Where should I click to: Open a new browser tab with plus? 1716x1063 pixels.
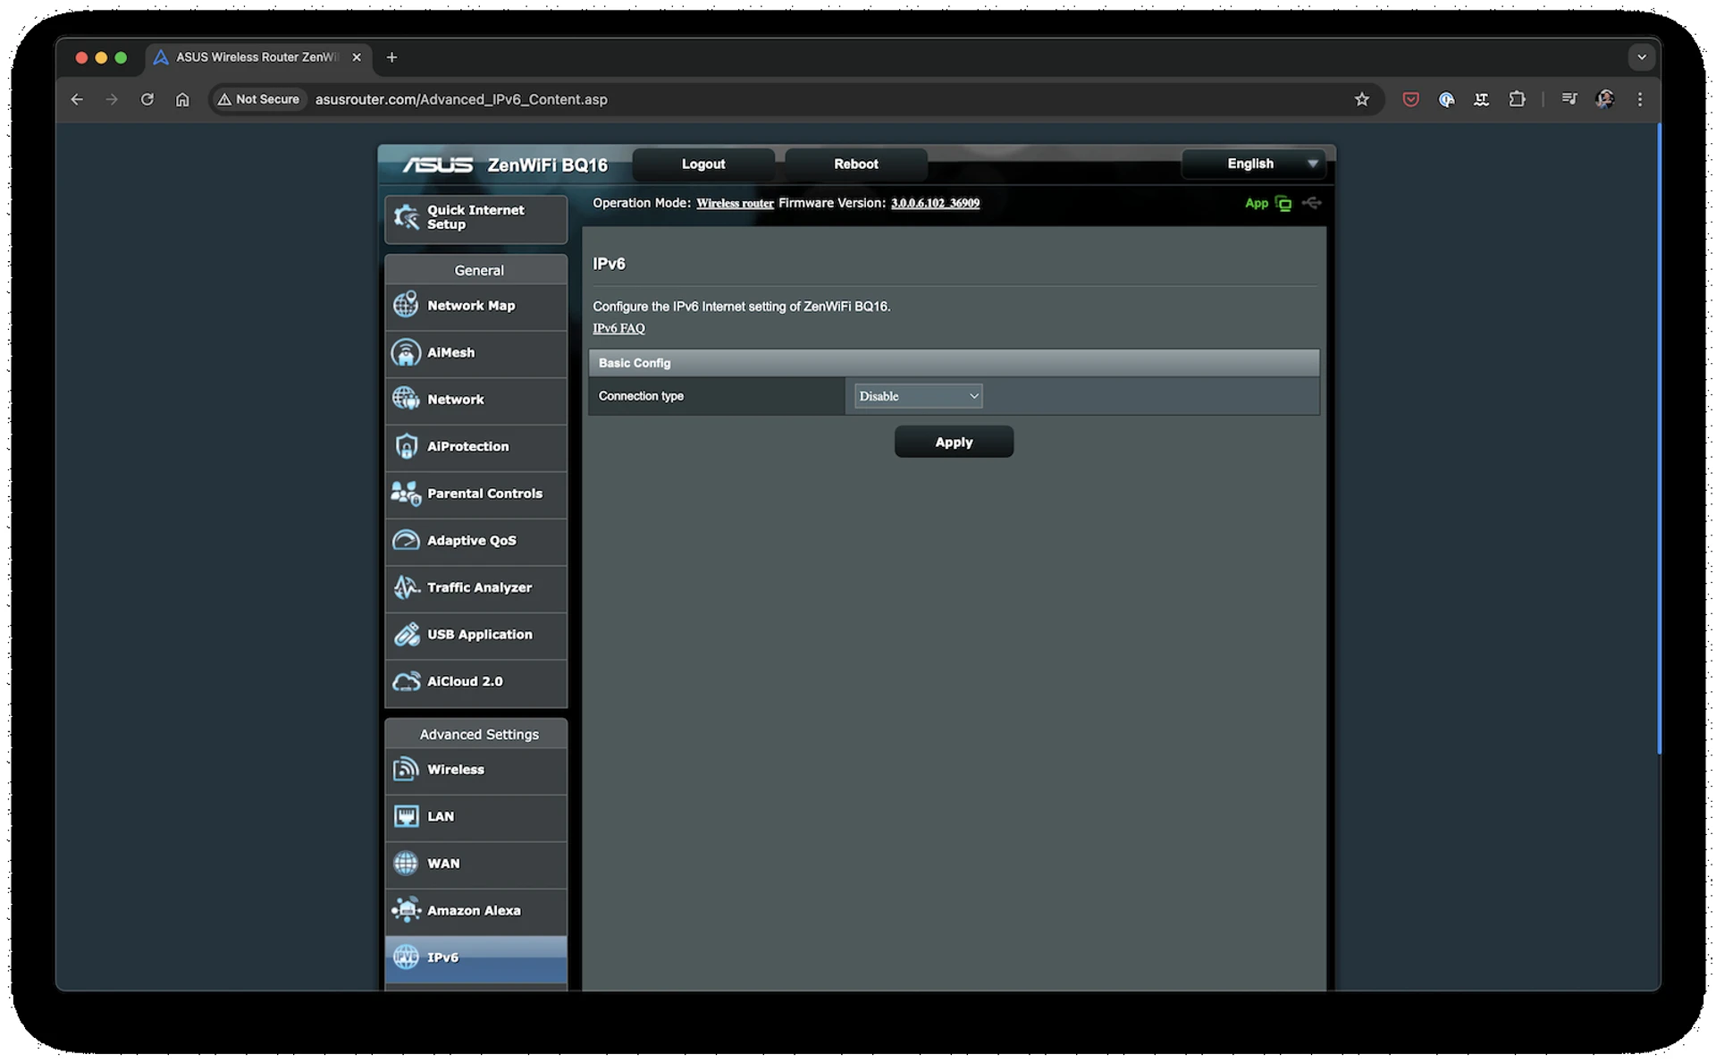click(x=391, y=57)
